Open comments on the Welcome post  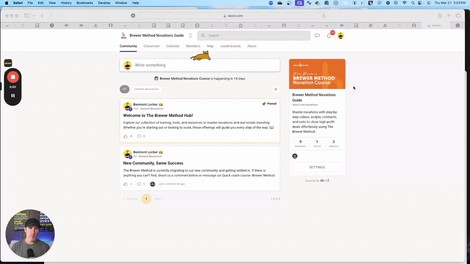[139, 136]
